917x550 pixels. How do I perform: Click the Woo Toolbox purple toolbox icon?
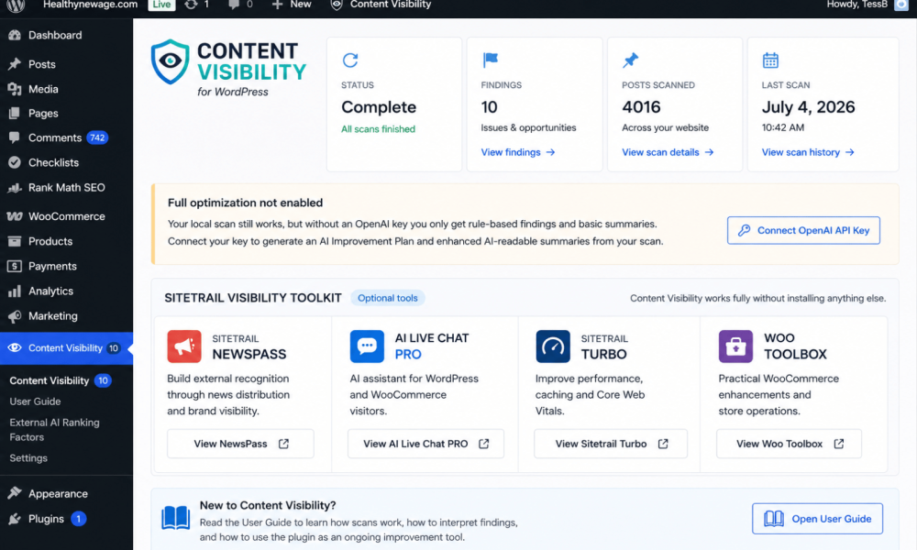[x=735, y=346]
